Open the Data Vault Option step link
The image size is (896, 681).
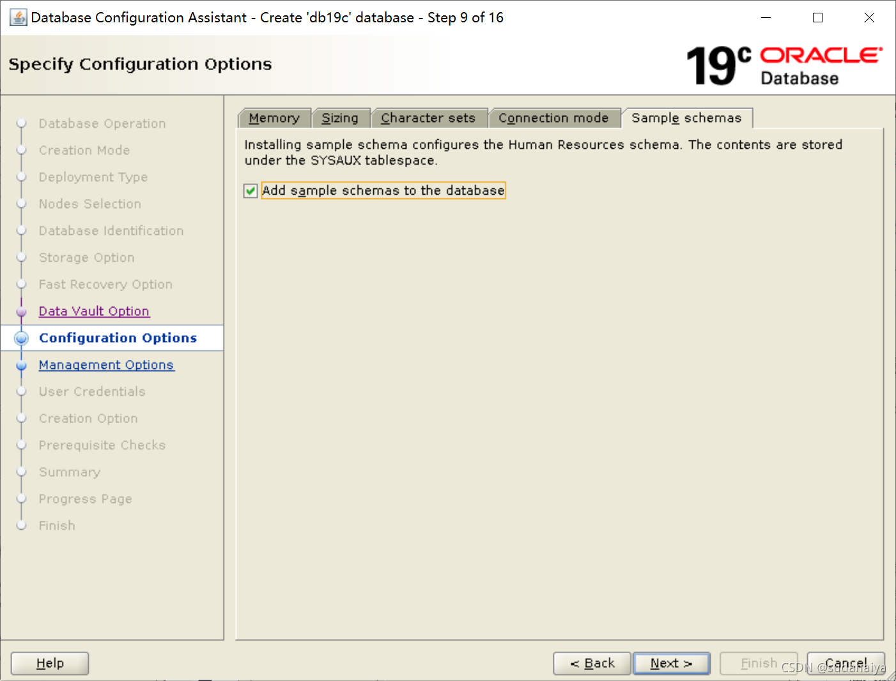point(94,311)
